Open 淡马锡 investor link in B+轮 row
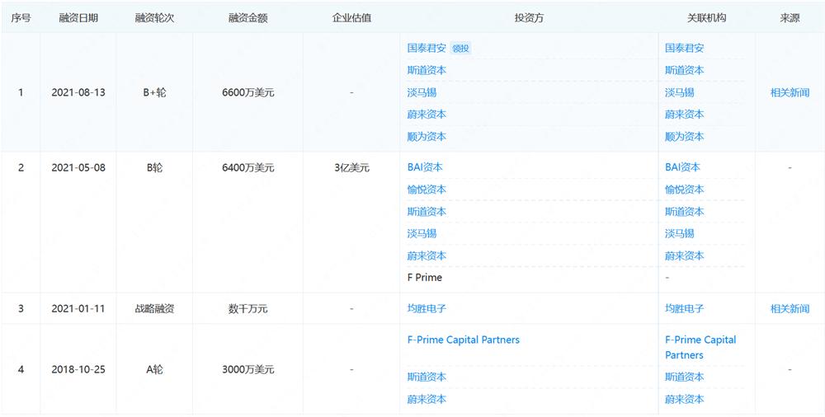Viewport: 825px width, 417px height. click(x=422, y=92)
